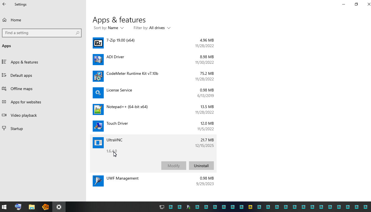Select the ADI Driver entry
Image resolution: width=371 pixels, height=212 pixels.
pyautogui.click(x=153, y=60)
